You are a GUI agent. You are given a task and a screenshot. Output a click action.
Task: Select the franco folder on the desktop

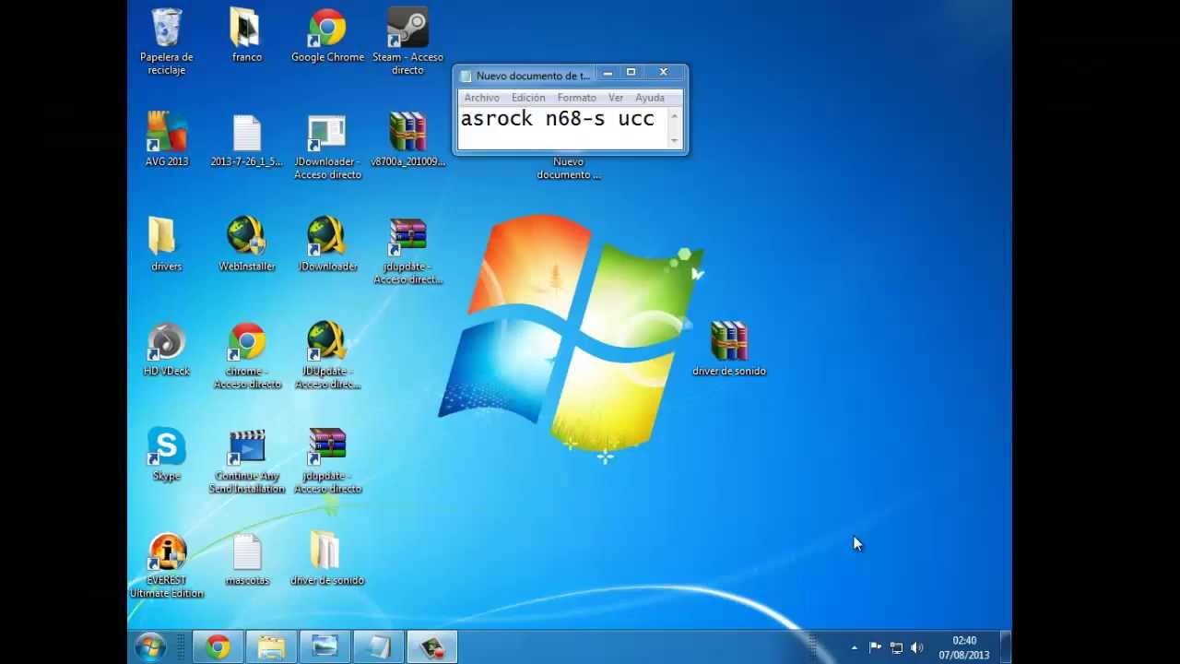click(x=246, y=37)
